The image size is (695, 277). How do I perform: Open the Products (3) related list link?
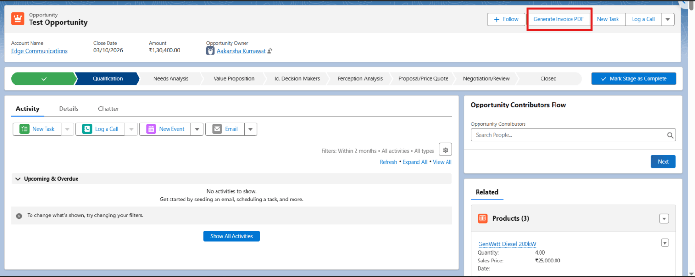pos(510,218)
